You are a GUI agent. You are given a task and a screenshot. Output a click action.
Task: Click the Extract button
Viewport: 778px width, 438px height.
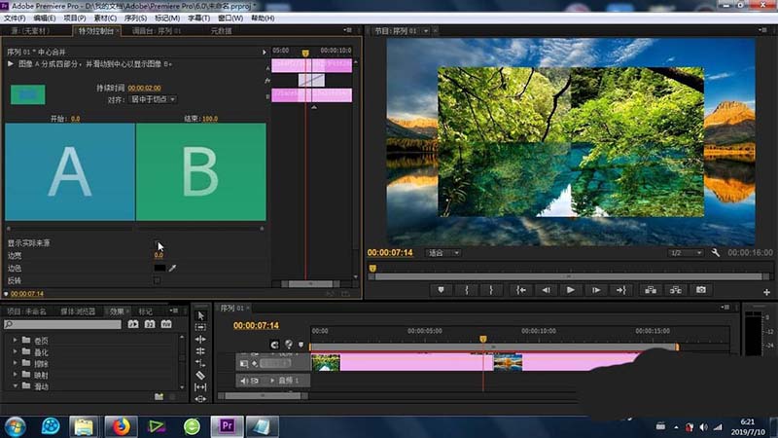click(x=675, y=290)
